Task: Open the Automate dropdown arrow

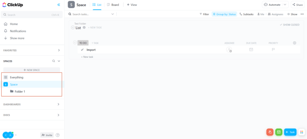Action: tap(285, 5)
